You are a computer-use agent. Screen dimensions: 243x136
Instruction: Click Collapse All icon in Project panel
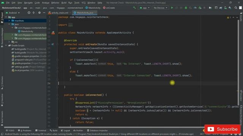[33, 12]
